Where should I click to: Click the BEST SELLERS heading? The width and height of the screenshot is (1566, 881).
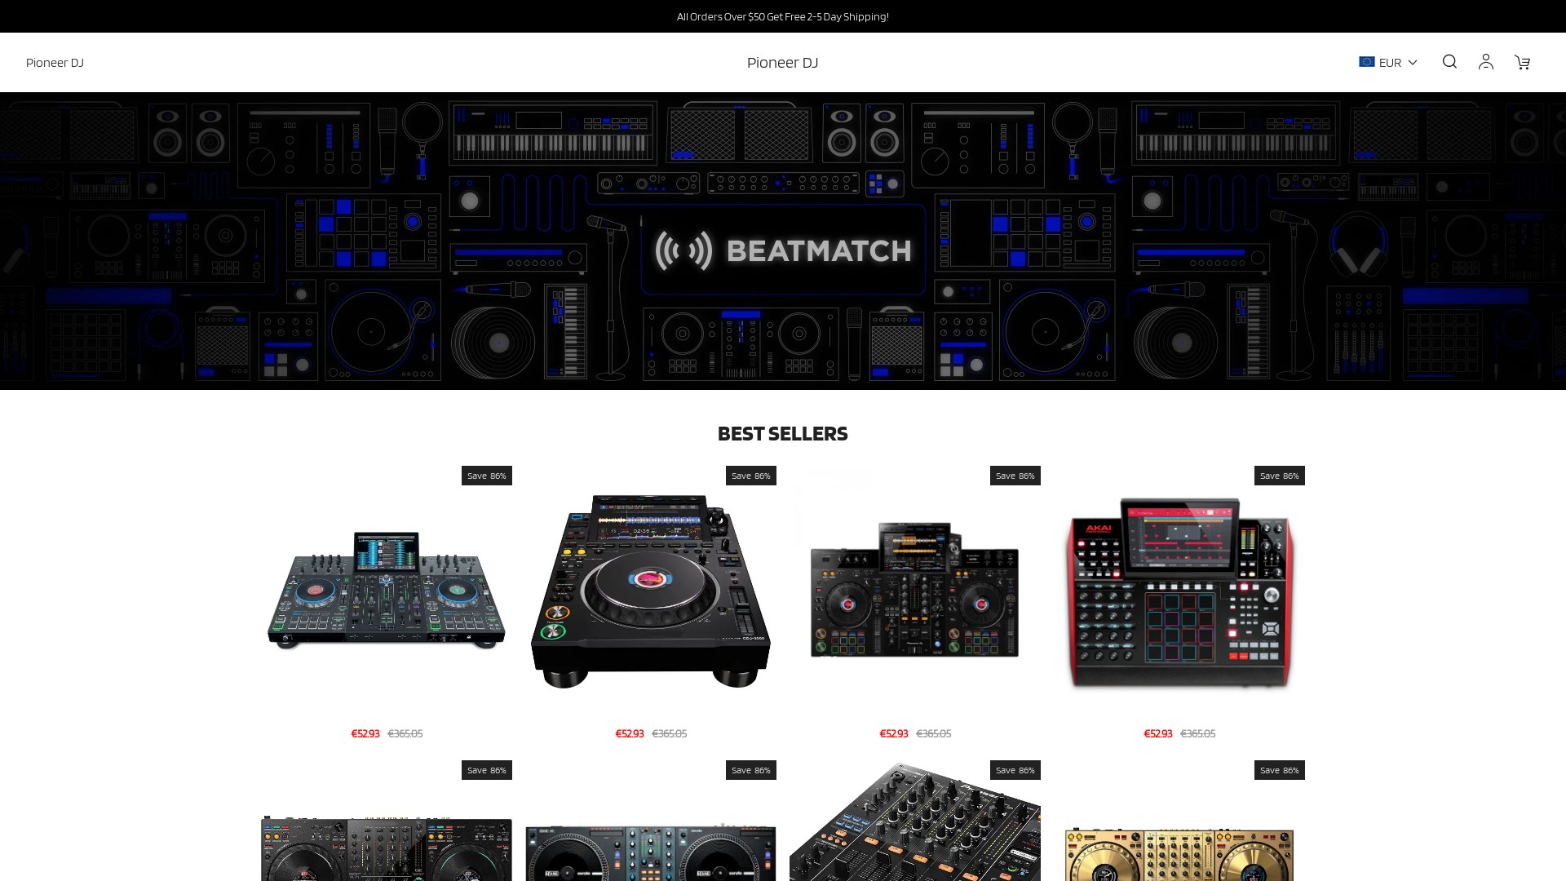point(783,434)
